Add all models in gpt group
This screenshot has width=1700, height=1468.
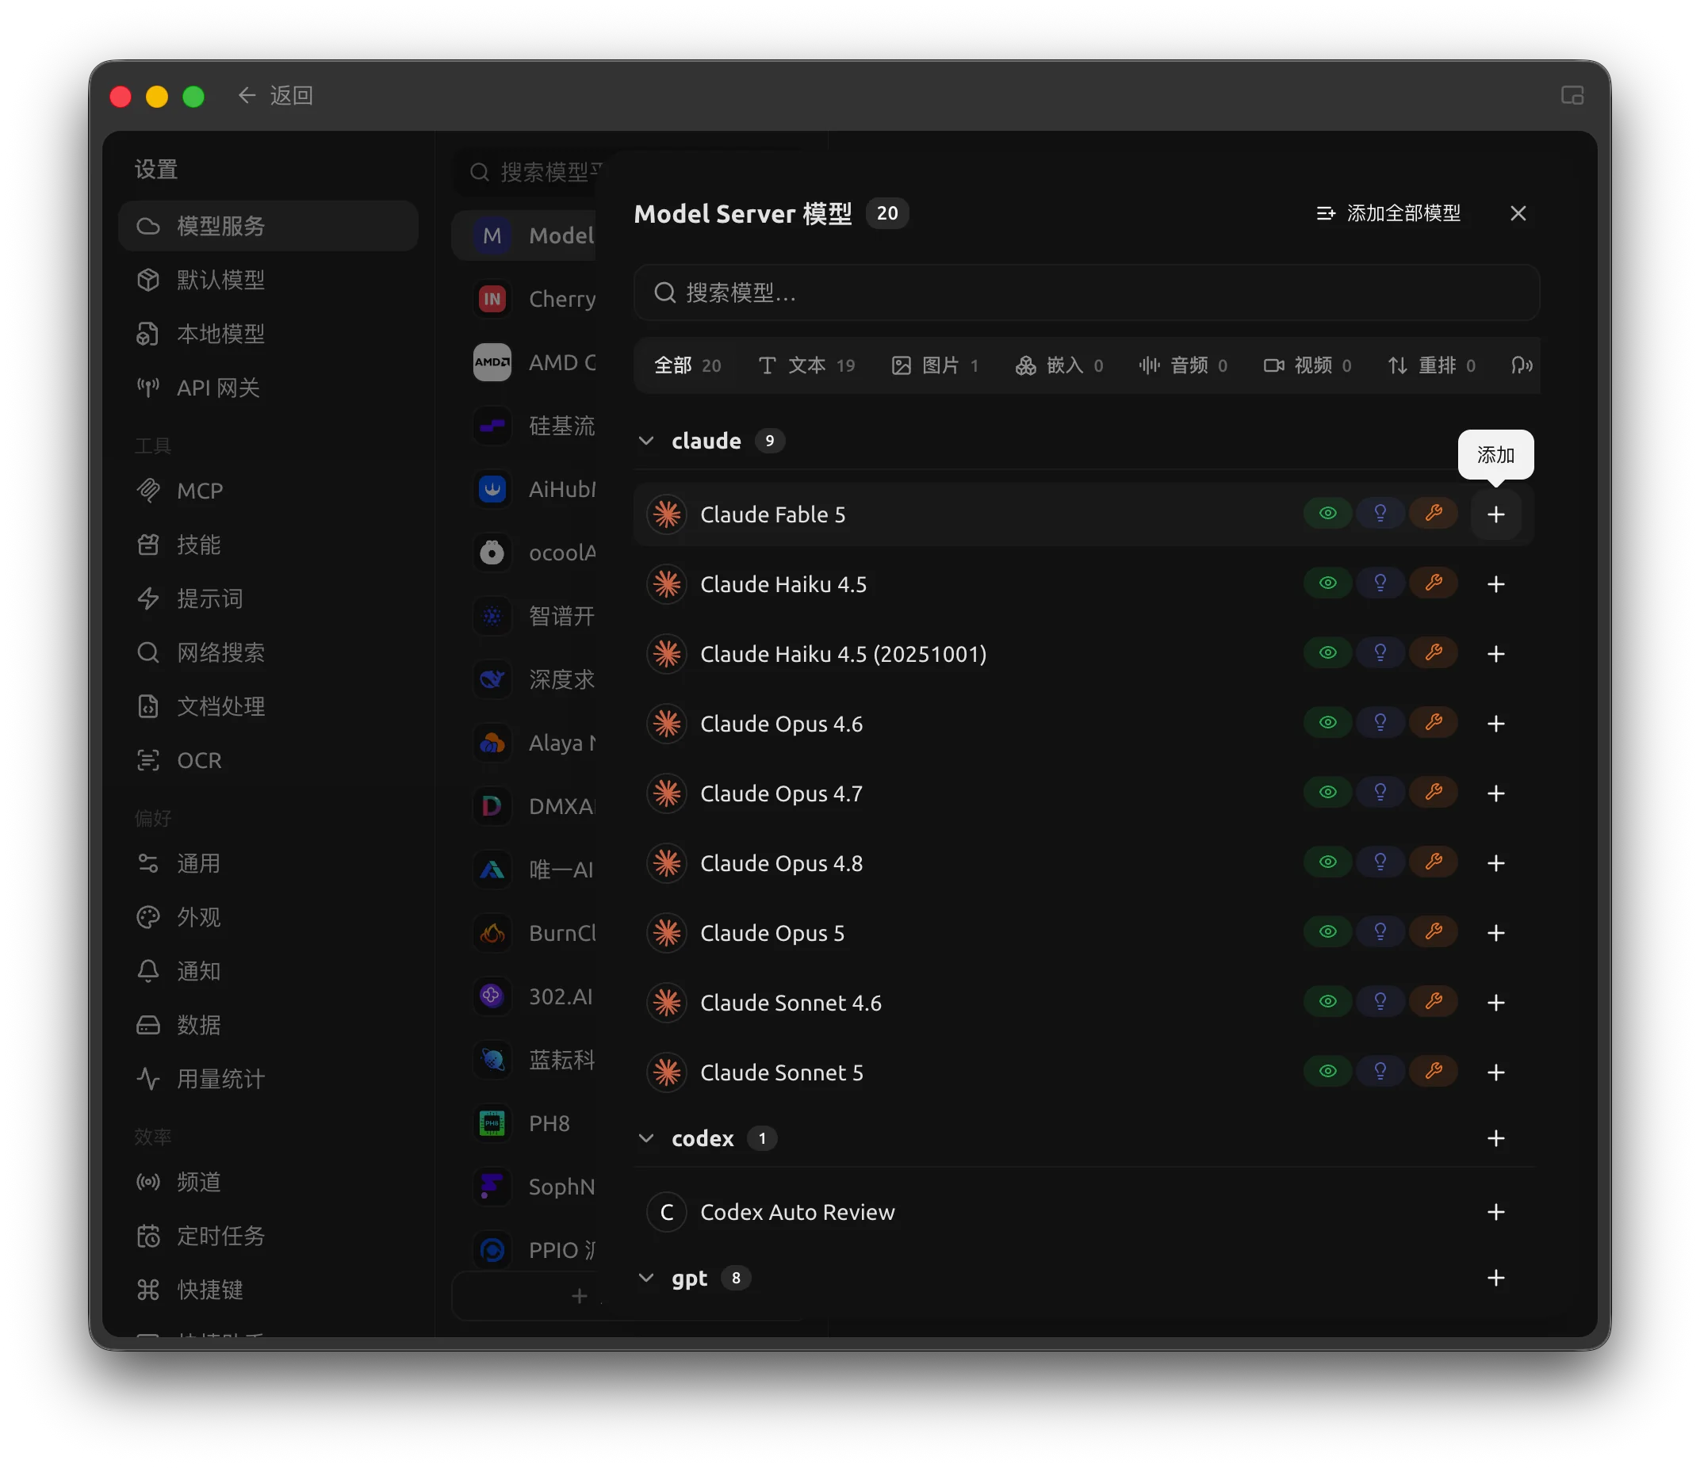coord(1495,1278)
